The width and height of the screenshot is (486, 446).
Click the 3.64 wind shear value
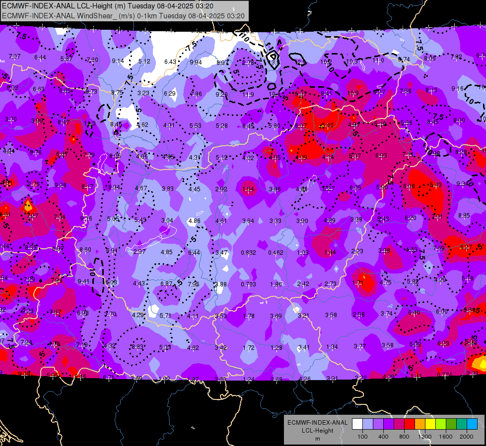(x=248, y=221)
